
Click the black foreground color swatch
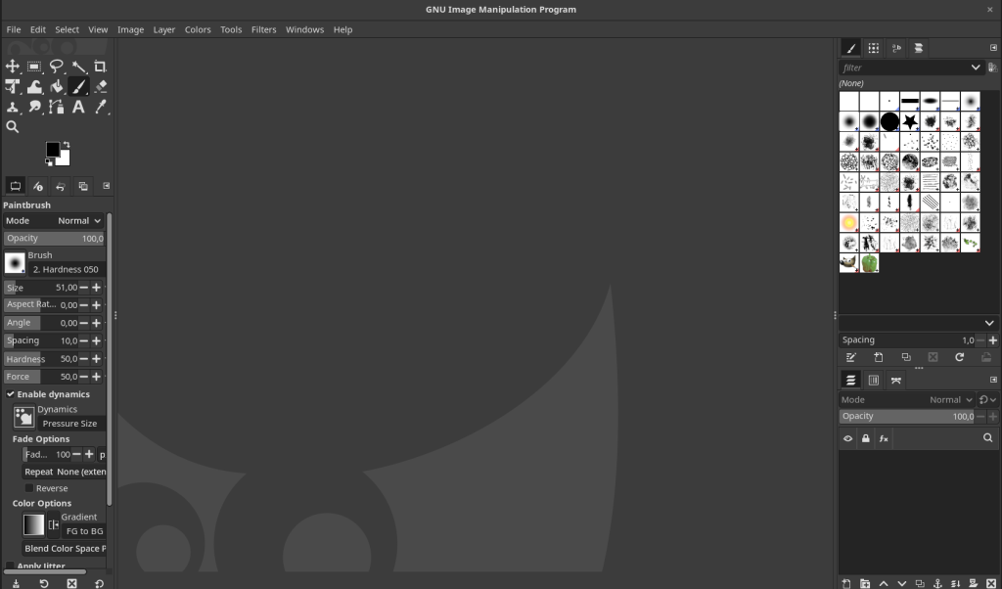(x=53, y=150)
